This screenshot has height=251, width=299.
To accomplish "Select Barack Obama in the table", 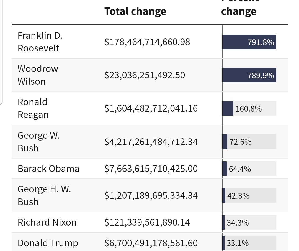I will click(x=48, y=169).
